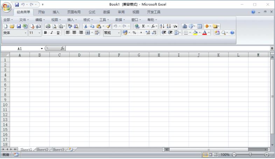Toggle macro recording icon in status bar

coord(16,154)
